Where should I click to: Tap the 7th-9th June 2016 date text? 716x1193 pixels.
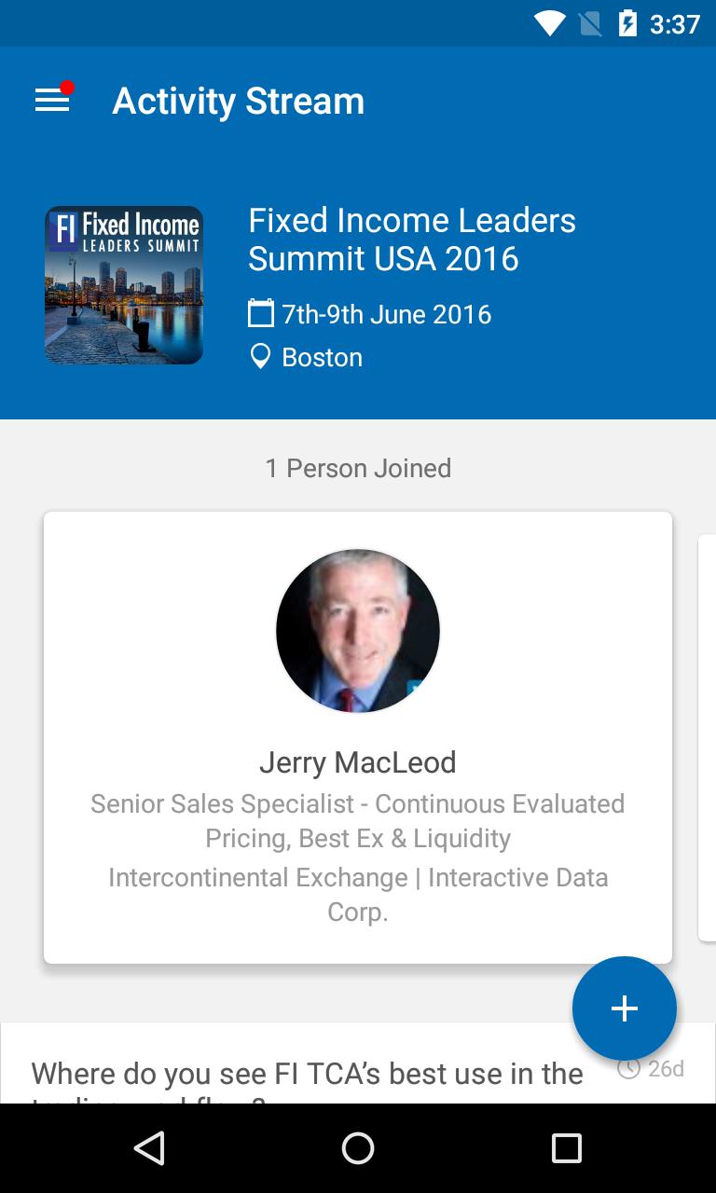click(x=387, y=314)
